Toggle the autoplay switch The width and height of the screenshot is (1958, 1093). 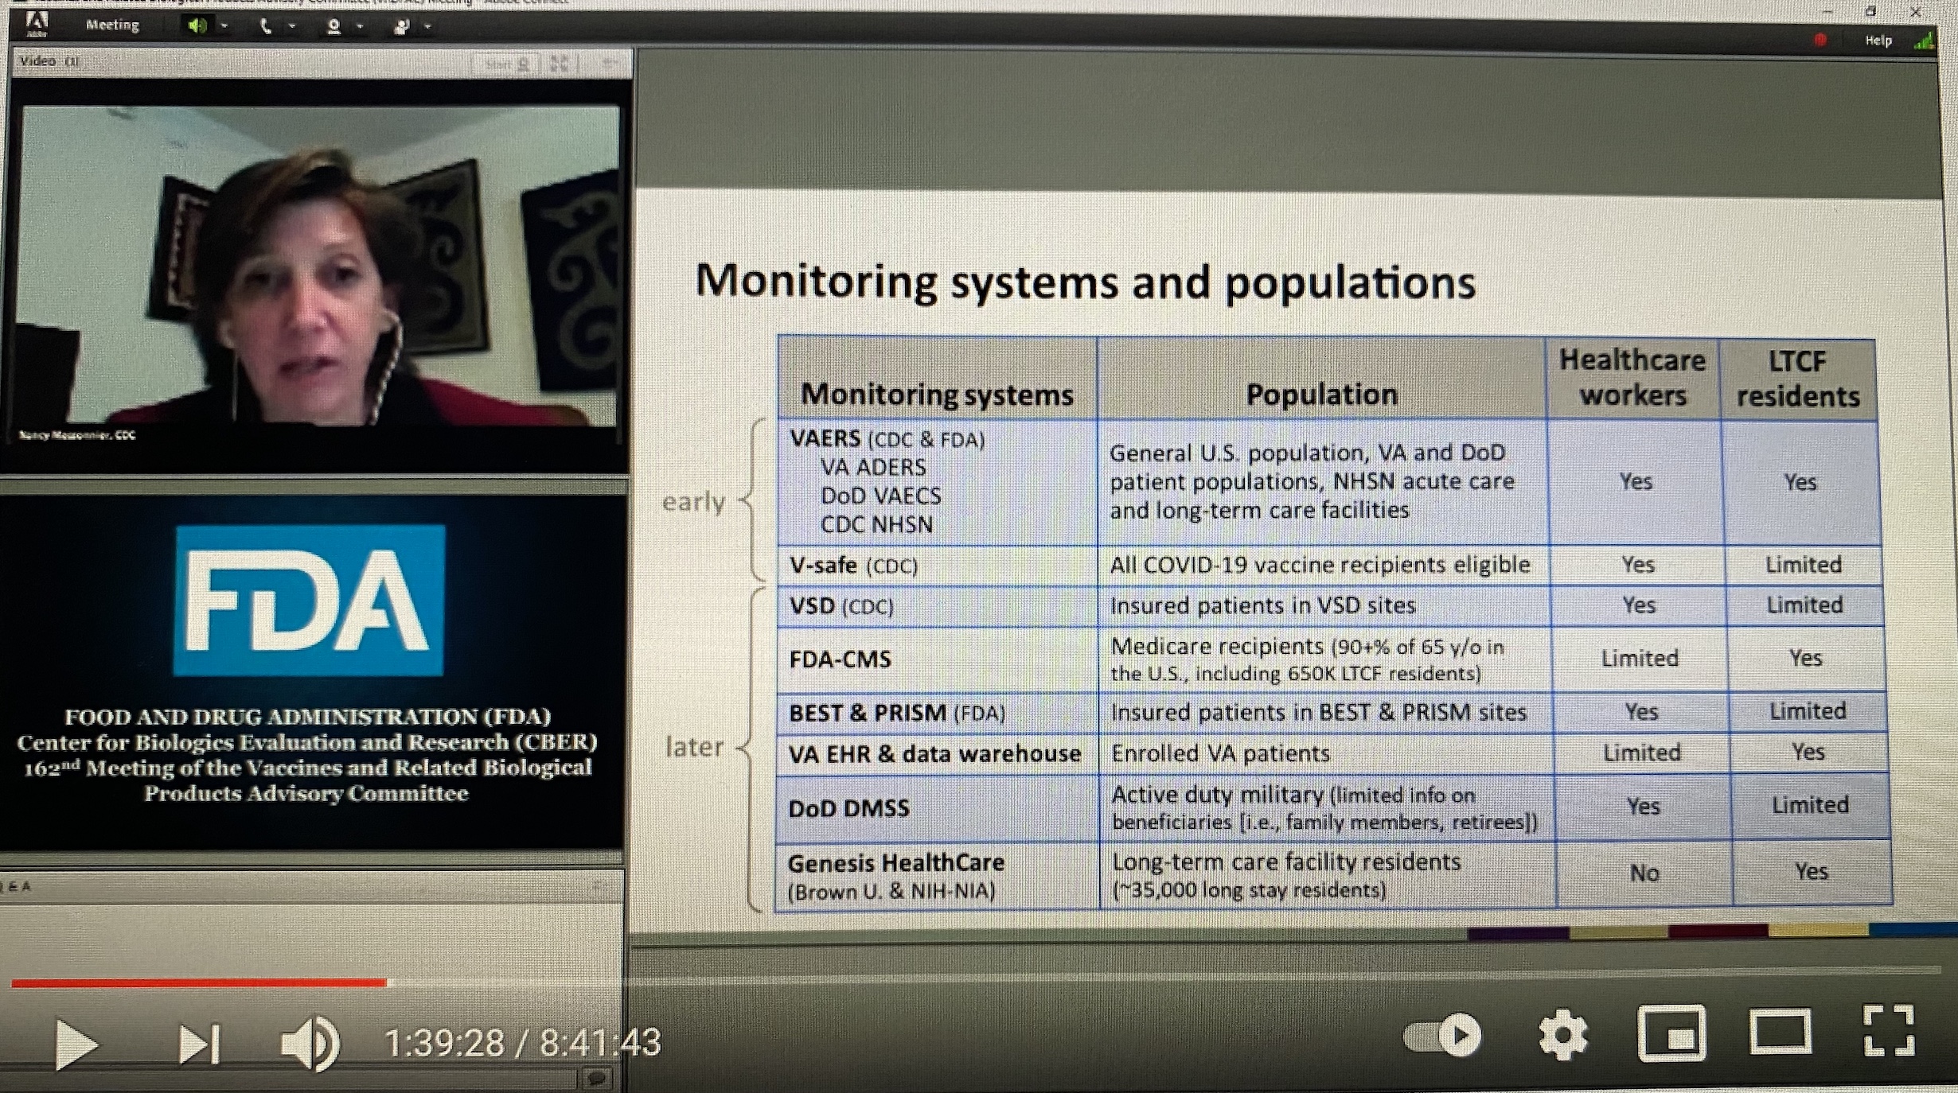coord(1442,1035)
